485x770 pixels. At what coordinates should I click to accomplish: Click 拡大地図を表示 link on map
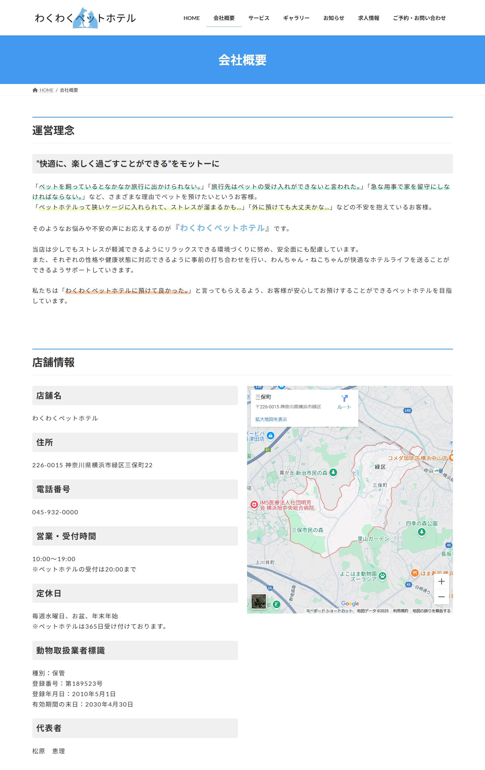click(271, 419)
